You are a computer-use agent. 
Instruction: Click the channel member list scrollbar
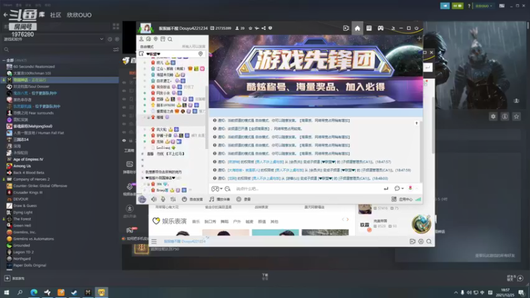click(207, 117)
